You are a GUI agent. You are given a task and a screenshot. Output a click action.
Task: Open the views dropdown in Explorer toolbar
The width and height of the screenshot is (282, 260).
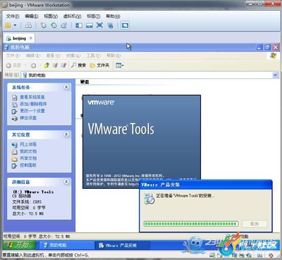[120, 65]
